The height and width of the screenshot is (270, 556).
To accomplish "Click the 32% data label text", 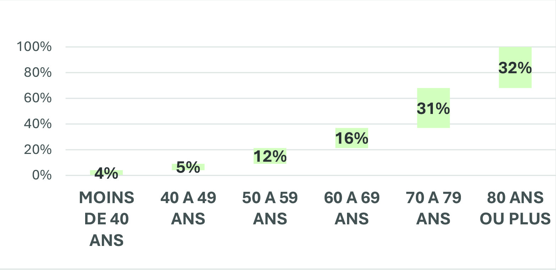I will click(515, 68).
